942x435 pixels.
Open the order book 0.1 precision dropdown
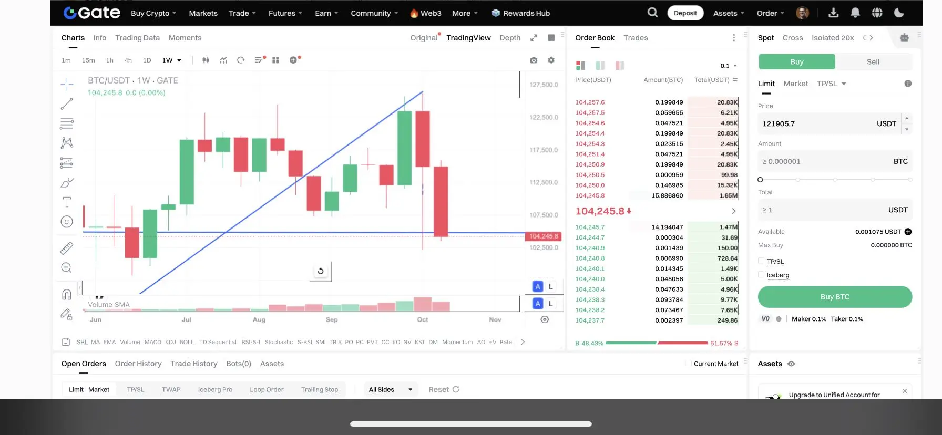[729, 66]
